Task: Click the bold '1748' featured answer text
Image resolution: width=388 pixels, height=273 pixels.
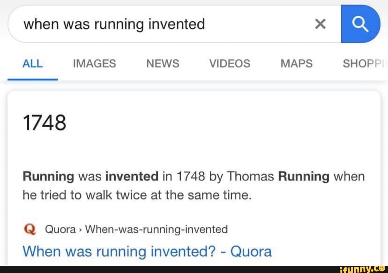Action: point(44,122)
